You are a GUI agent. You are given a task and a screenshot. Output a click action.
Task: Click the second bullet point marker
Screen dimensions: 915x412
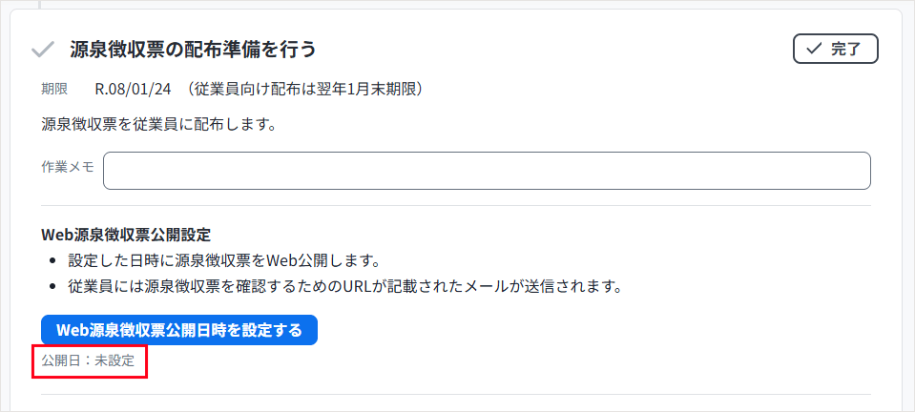click(52, 286)
